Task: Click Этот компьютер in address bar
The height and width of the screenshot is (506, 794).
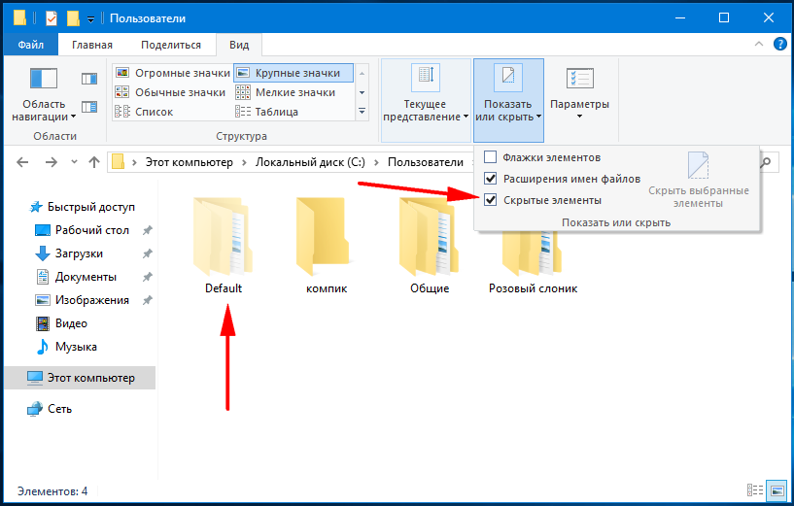Action: click(190, 162)
